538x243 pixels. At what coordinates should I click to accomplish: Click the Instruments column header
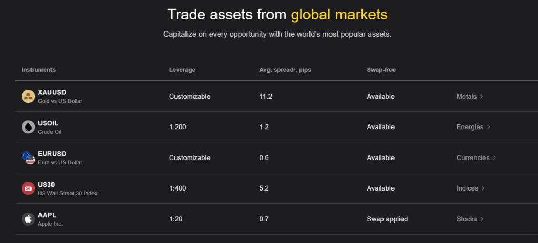[x=38, y=70]
